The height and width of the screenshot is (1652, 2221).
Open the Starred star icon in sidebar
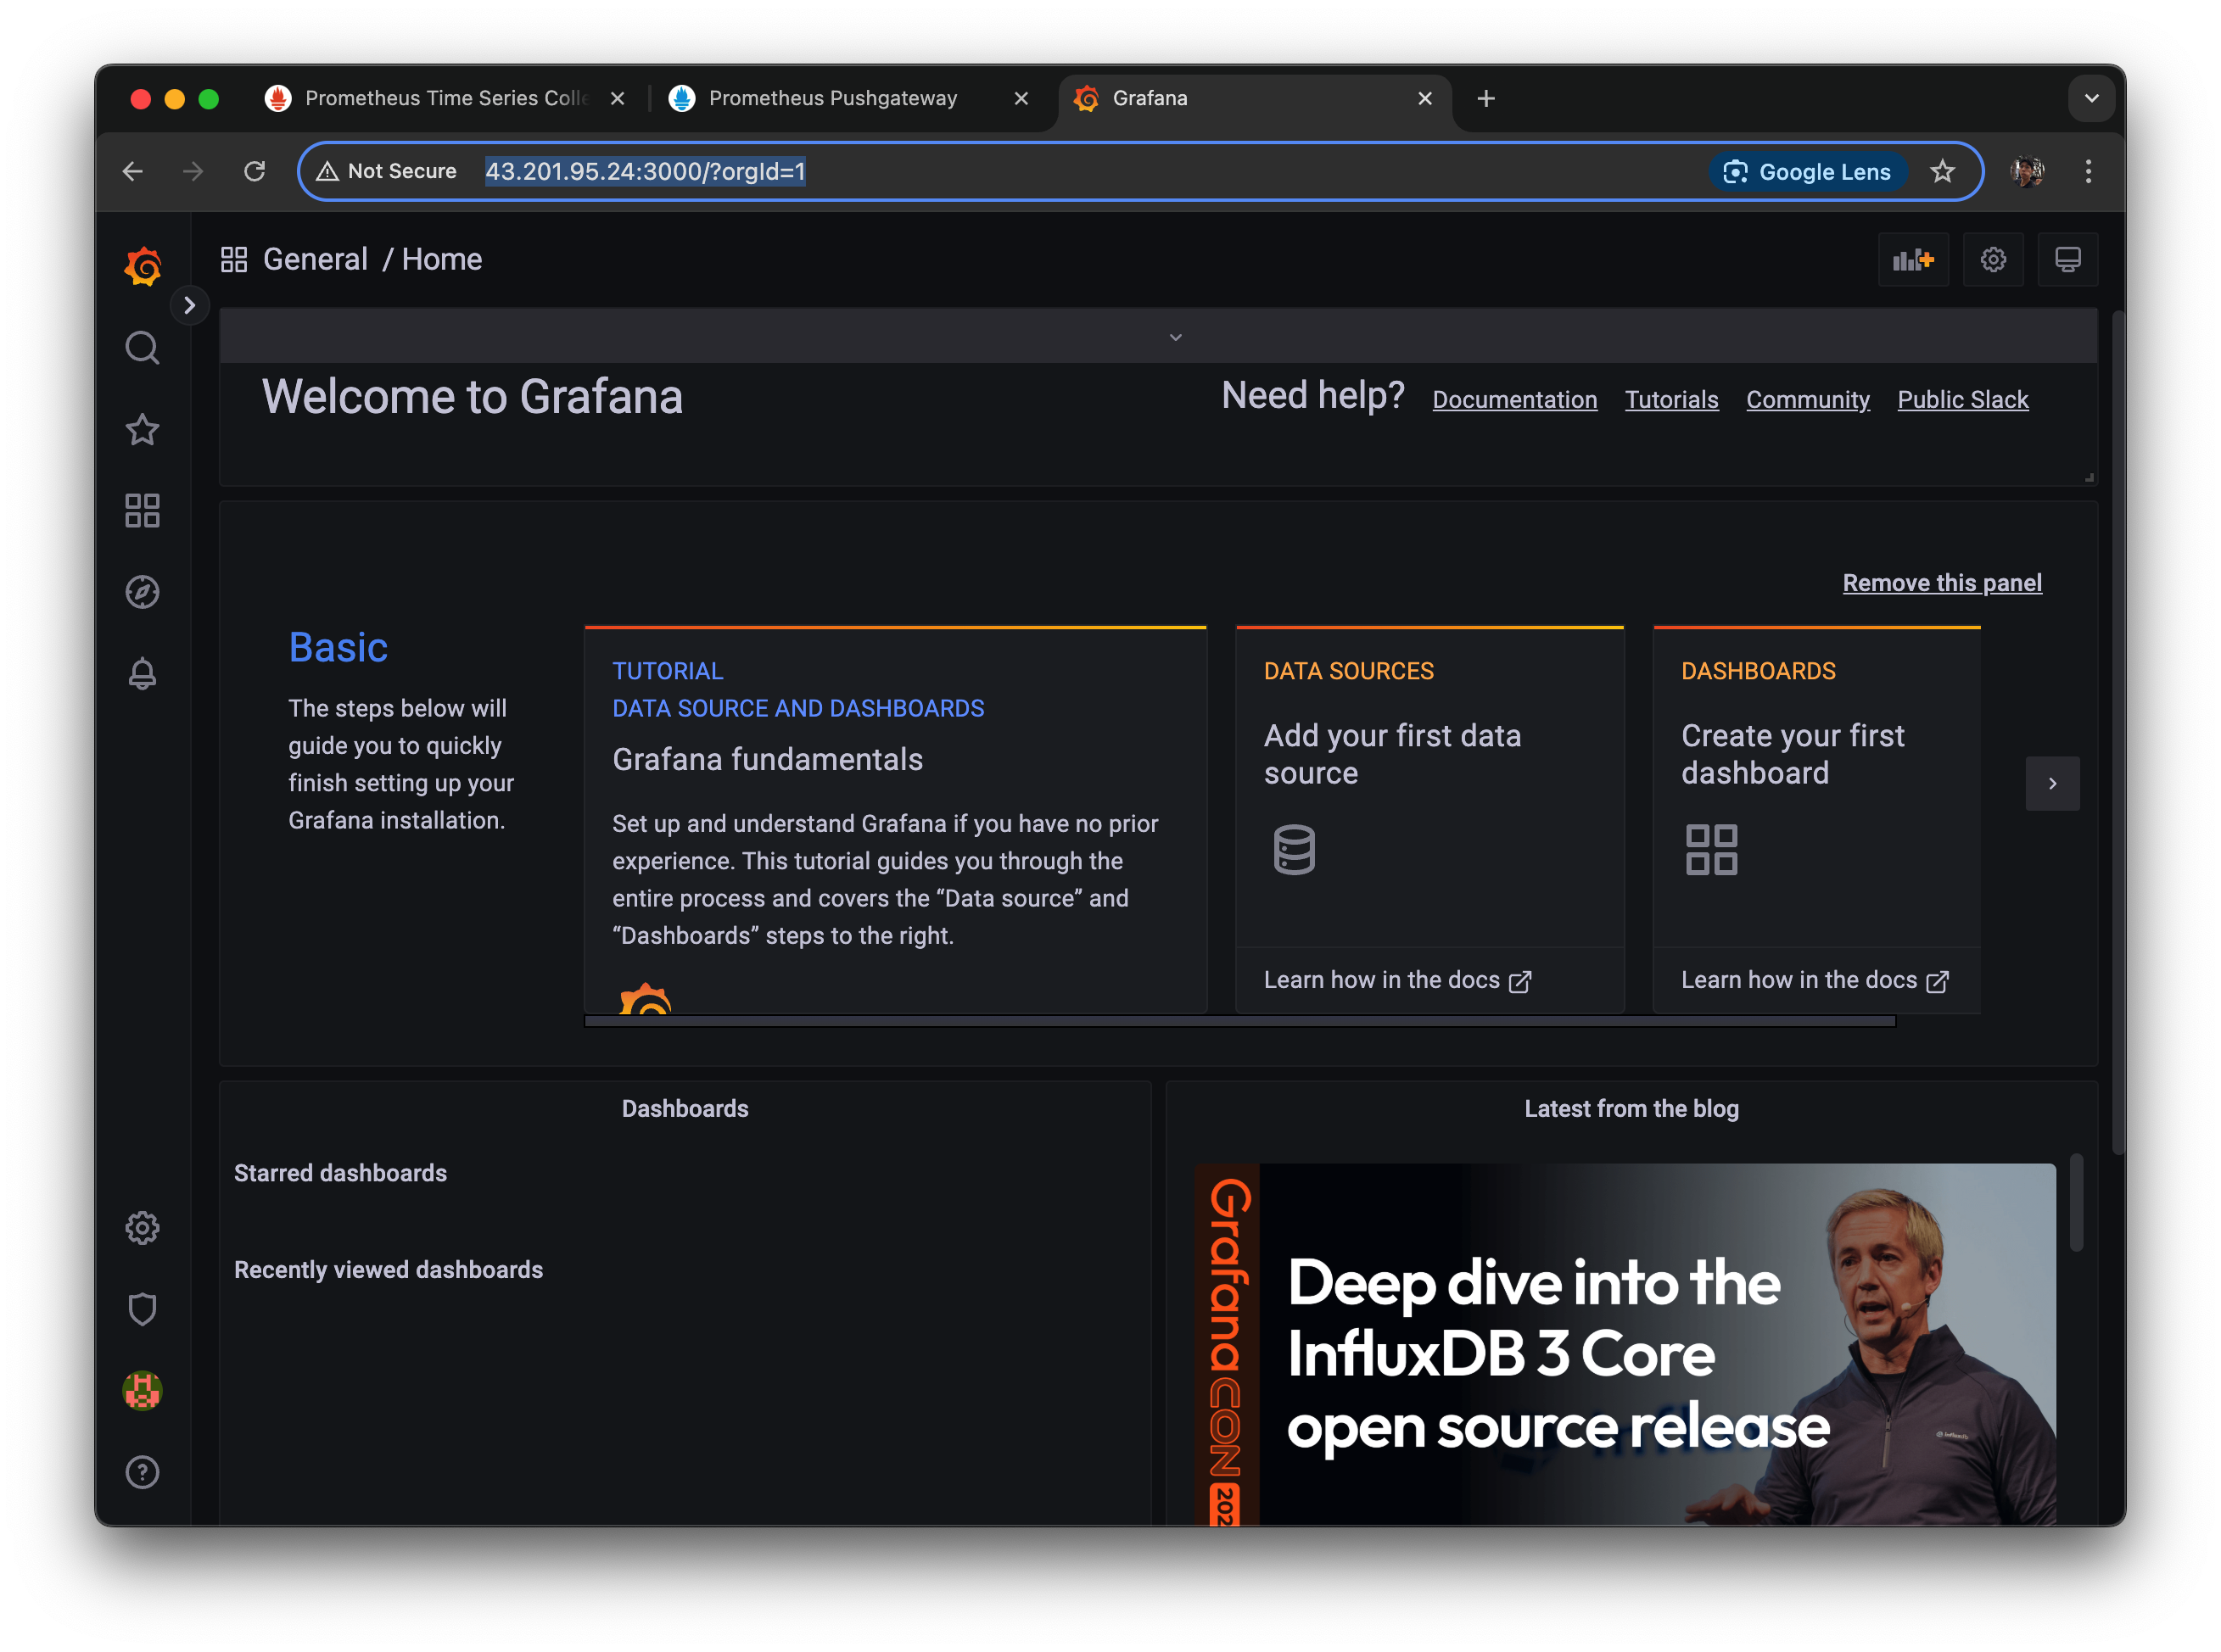(x=142, y=430)
